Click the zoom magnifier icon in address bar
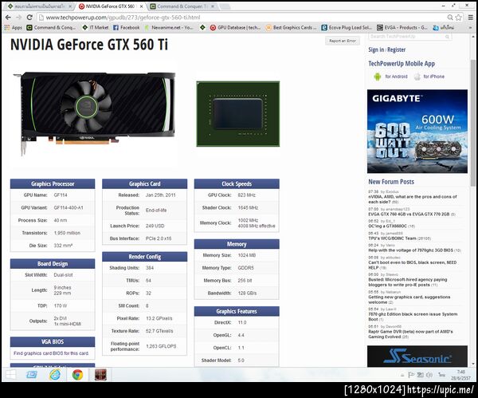 coord(450,18)
